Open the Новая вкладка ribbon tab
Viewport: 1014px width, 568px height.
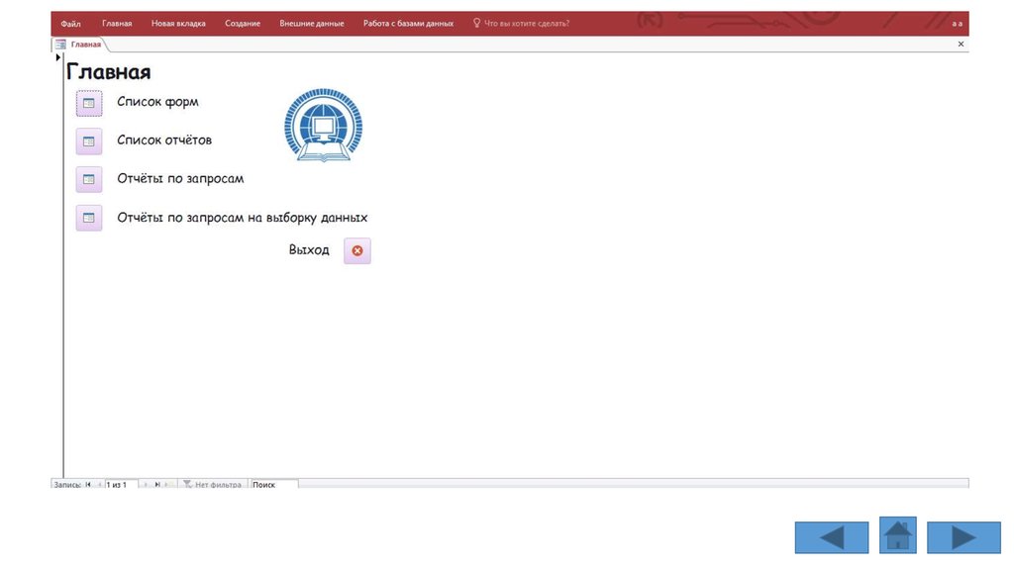(178, 24)
